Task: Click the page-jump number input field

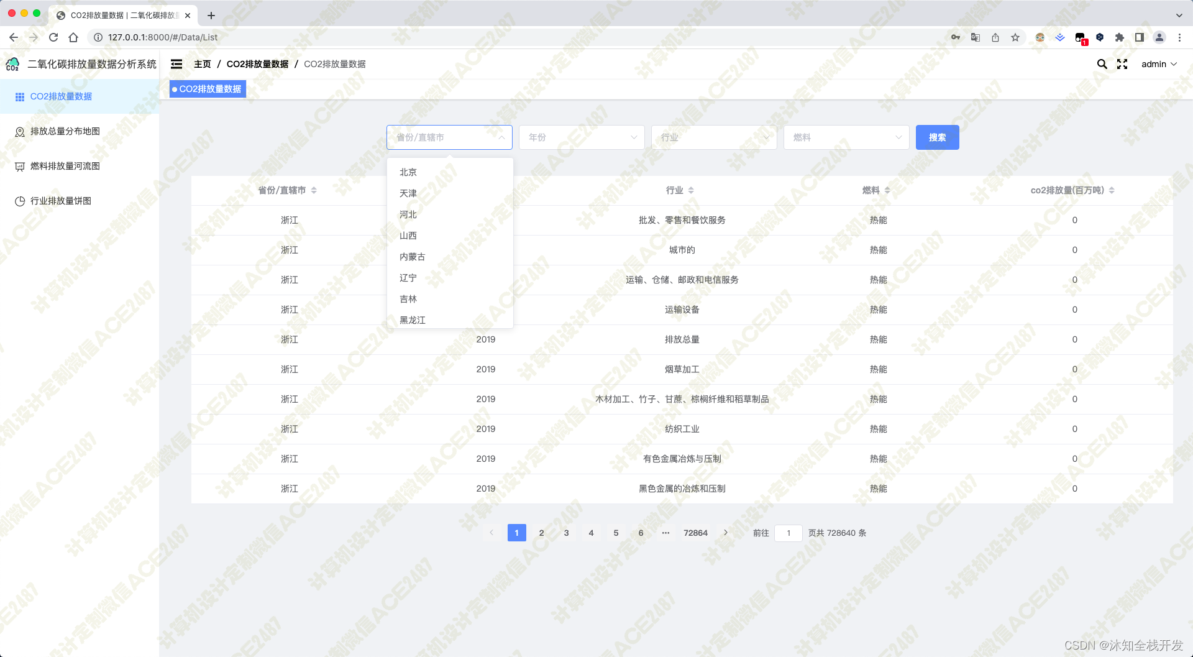Action: [788, 533]
